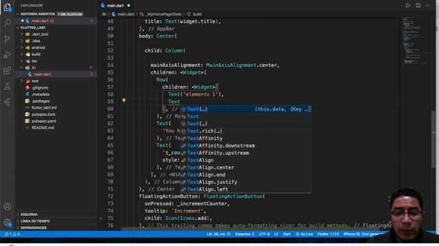Choose Text.rich(…) autocomplete suggestion
The height and width of the screenshot is (246, 439).
[246, 131]
